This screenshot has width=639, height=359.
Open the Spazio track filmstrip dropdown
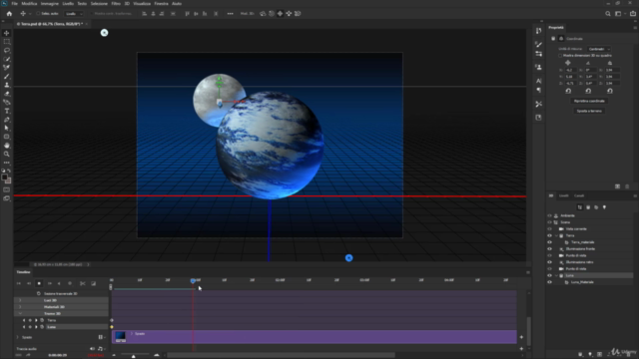(x=101, y=337)
